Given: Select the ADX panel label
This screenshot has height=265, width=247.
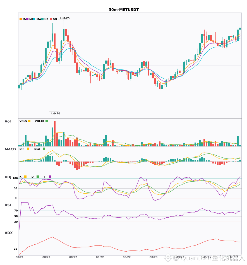Looking at the screenshot, I should pos(9,233).
